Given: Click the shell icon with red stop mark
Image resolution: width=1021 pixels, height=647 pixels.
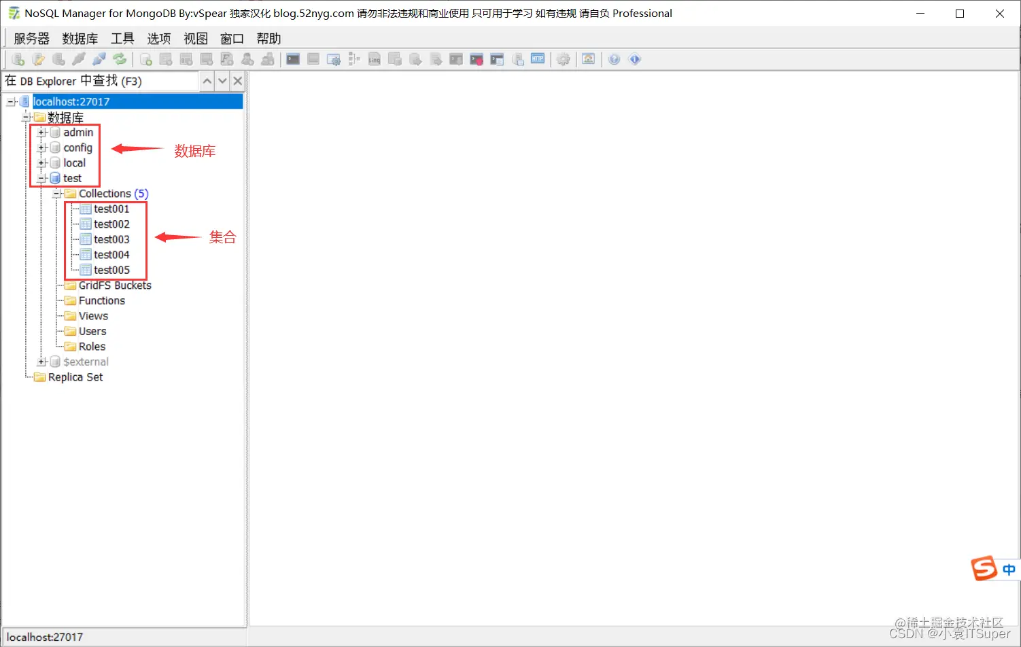Looking at the screenshot, I should click(x=477, y=59).
